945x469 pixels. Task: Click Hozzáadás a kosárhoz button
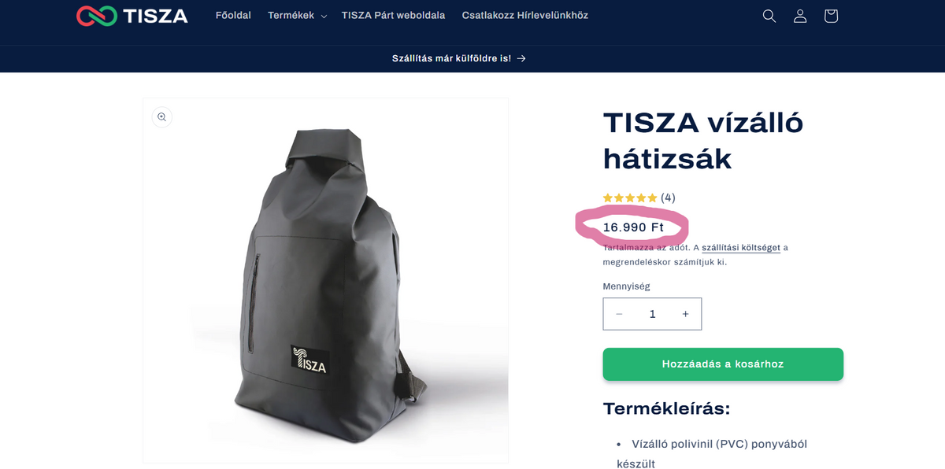click(x=723, y=364)
